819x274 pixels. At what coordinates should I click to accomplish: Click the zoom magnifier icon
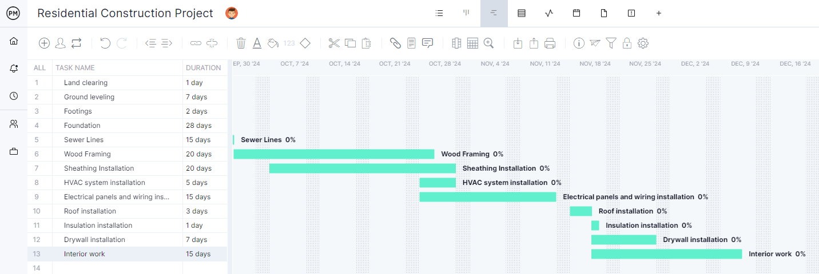coord(488,43)
